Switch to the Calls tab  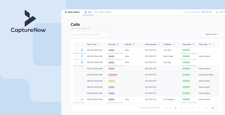88,12
